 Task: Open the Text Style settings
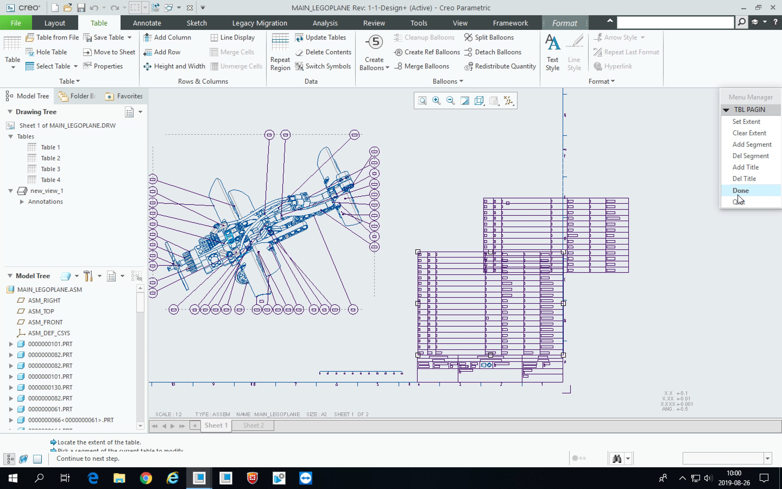[x=552, y=52]
